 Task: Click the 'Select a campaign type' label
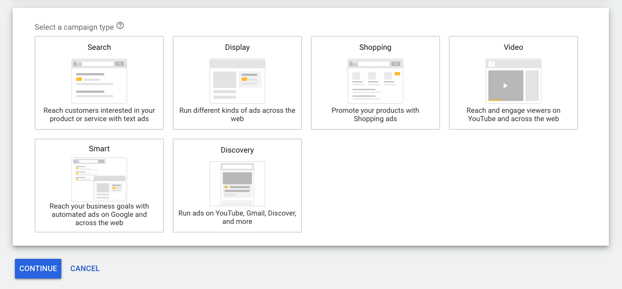coord(75,27)
